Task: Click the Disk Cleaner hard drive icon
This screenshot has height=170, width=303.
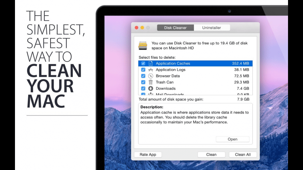Action: tap(143, 46)
